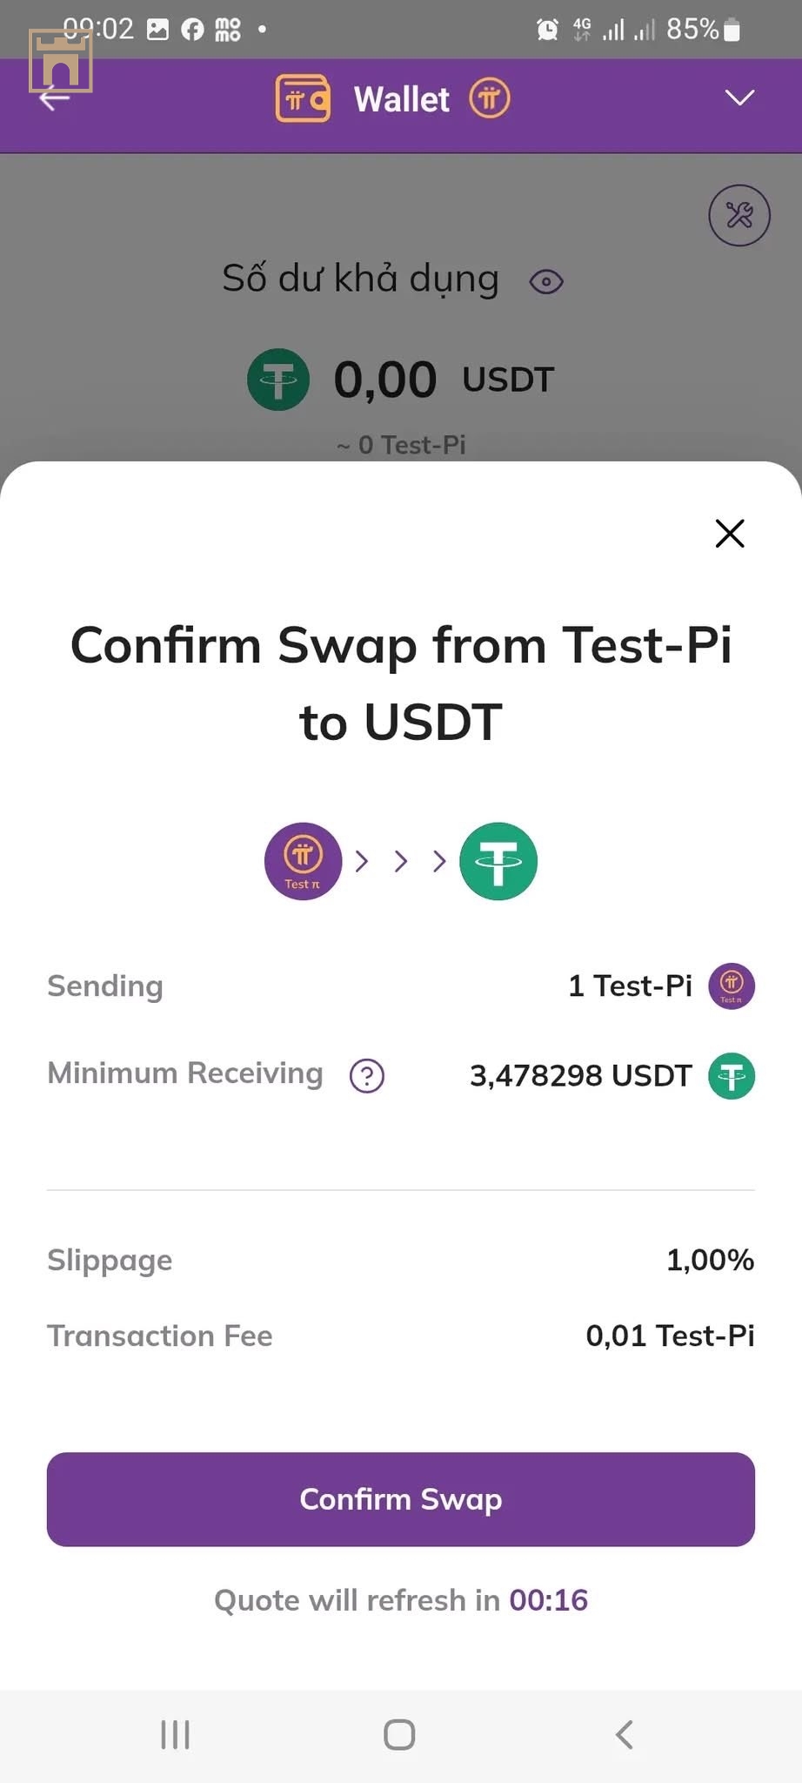
Task: Tap the small Test-Pi icon in Sending row
Action: click(x=732, y=986)
